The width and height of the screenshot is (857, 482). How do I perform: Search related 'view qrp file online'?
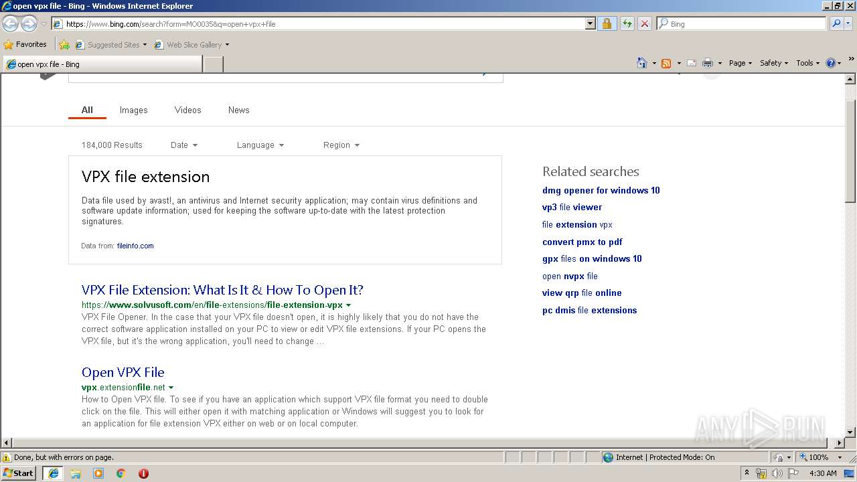tap(582, 293)
